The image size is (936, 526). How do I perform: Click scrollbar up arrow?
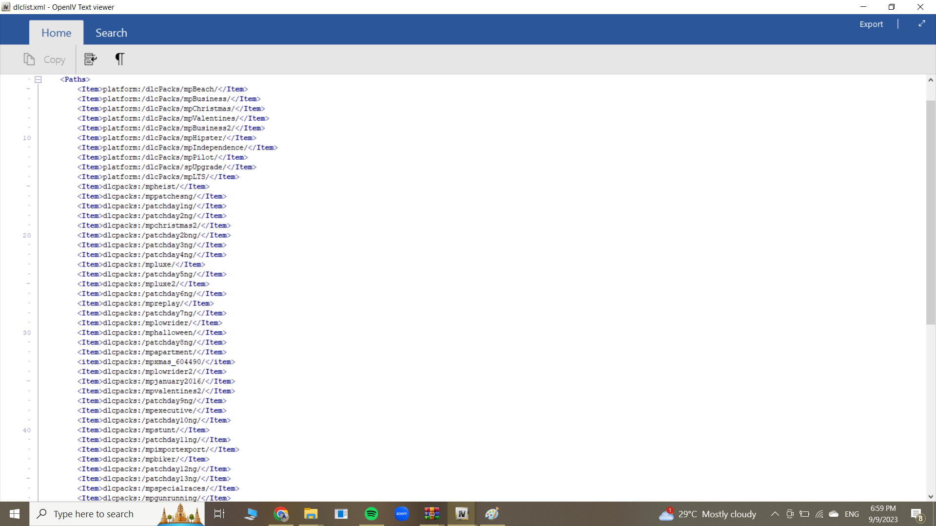pos(931,80)
